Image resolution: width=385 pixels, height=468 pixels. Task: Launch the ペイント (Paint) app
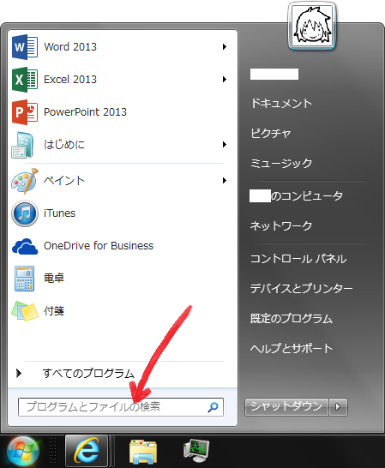(x=119, y=181)
